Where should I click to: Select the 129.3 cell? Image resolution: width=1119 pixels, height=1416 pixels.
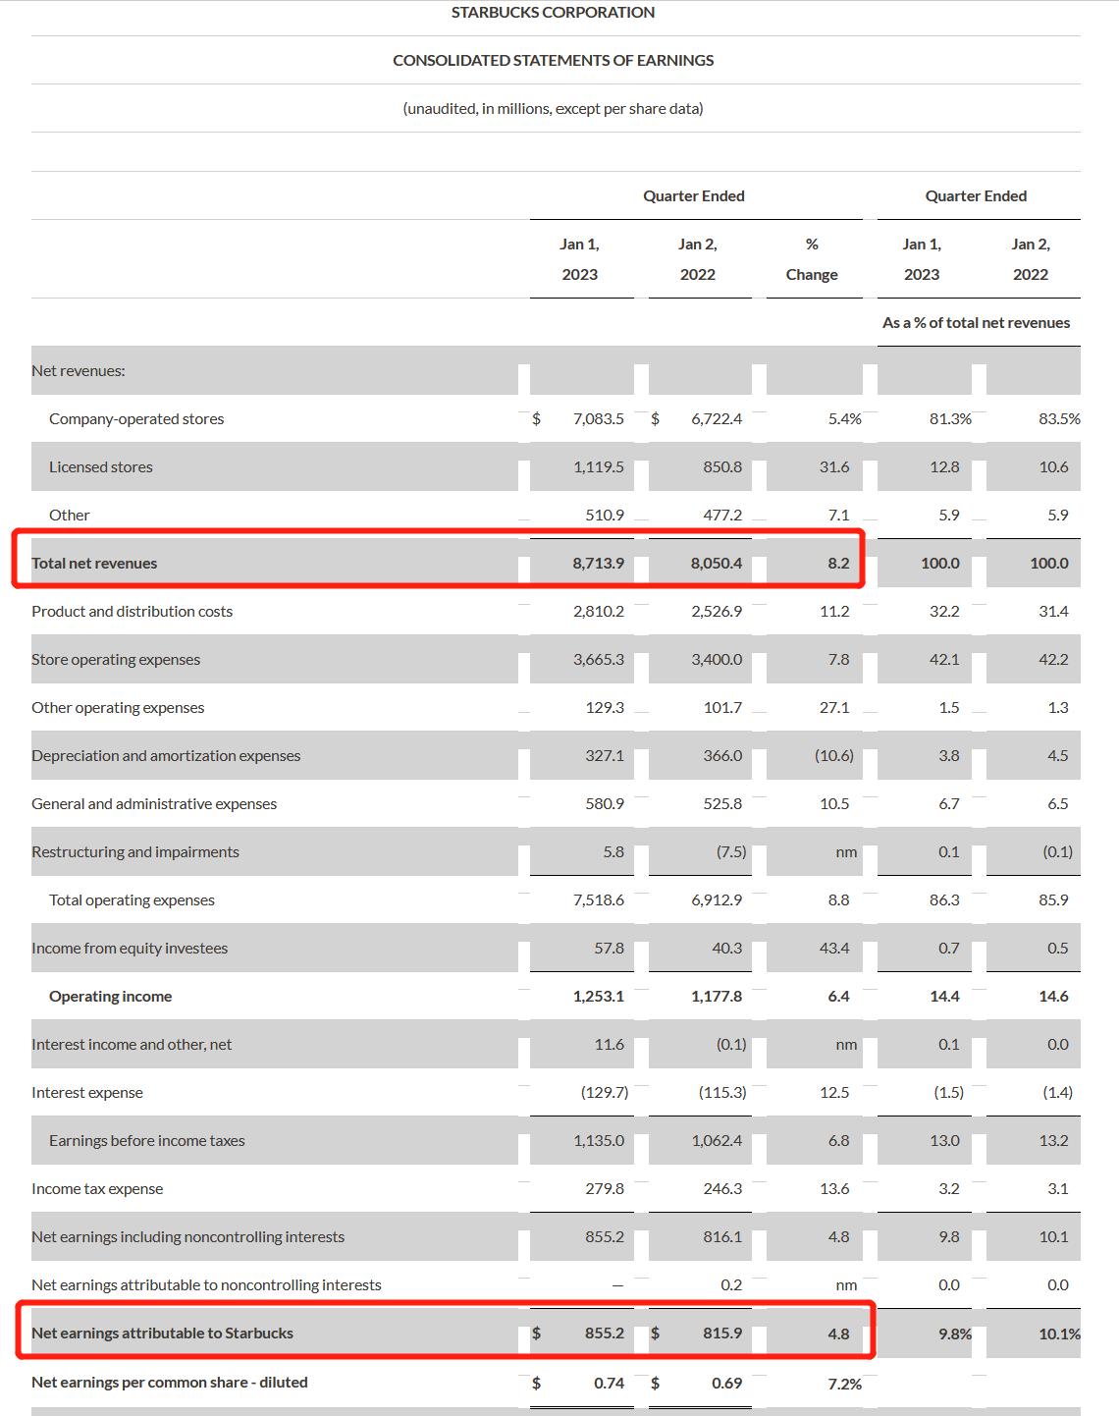[x=605, y=708]
